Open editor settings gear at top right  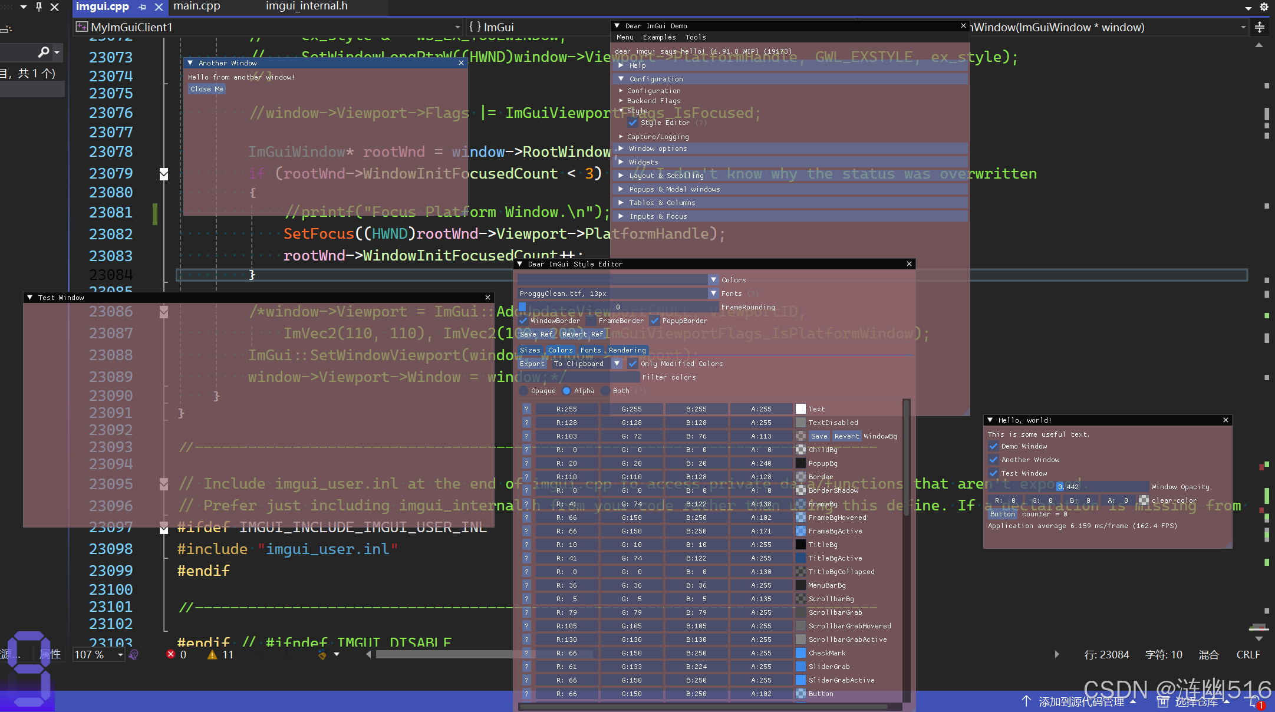pyautogui.click(x=1264, y=7)
